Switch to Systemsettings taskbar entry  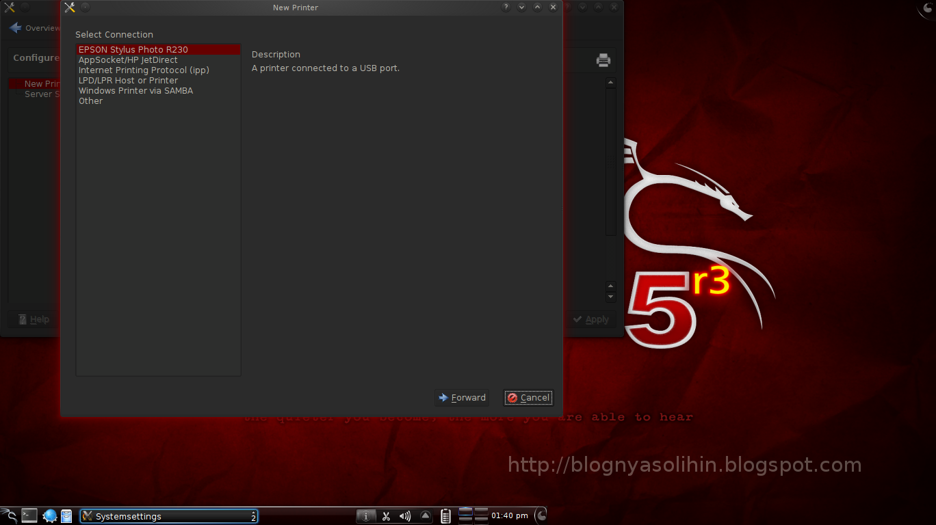(169, 516)
